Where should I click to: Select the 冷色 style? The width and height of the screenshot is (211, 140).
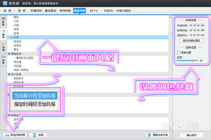coord(16,21)
